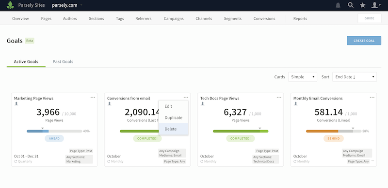Image resolution: width=388 pixels, height=188 pixels.
Task: Open options menu on Marketing Page Views card
Action: (x=93, y=98)
